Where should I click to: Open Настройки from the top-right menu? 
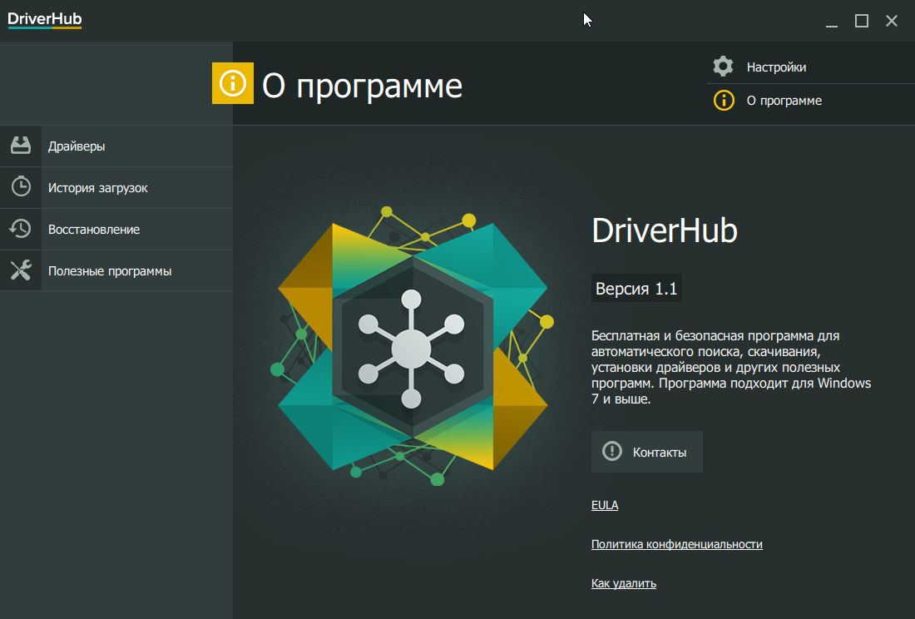click(776, 67)
